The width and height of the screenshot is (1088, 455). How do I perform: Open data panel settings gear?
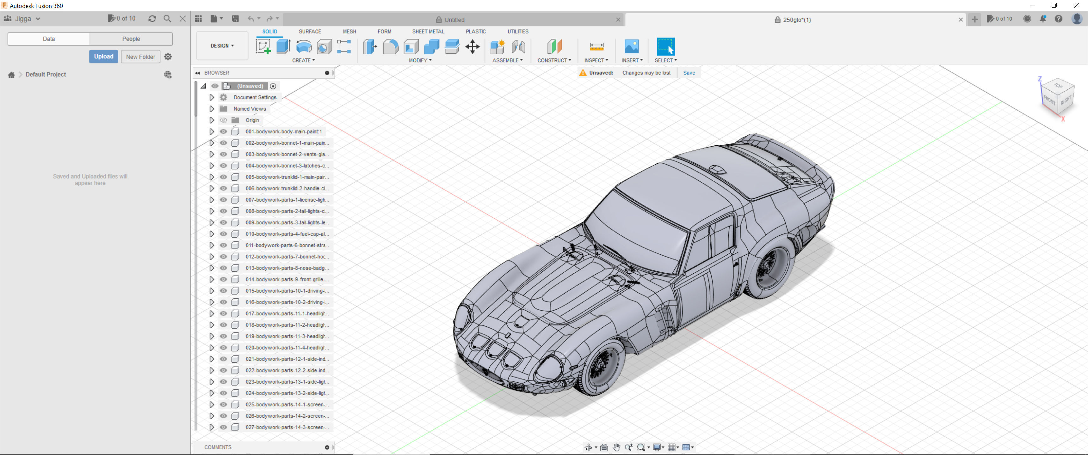tap(168, 57)
